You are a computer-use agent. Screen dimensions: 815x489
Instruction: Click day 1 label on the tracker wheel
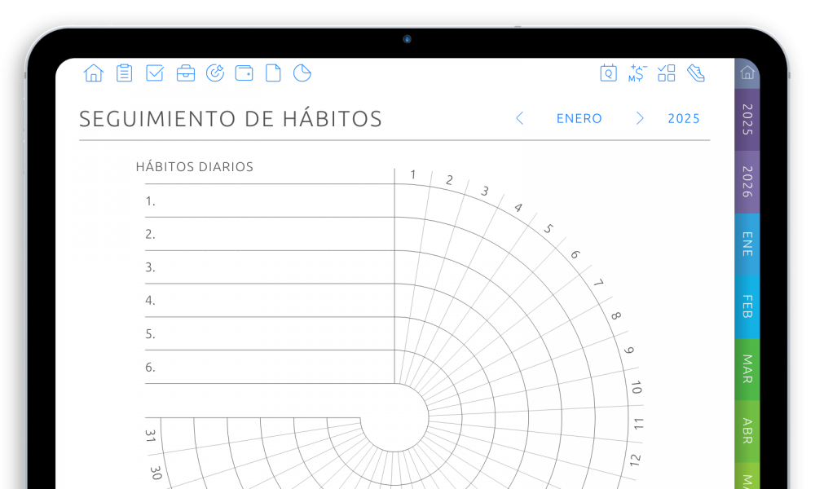coord(412,174)
